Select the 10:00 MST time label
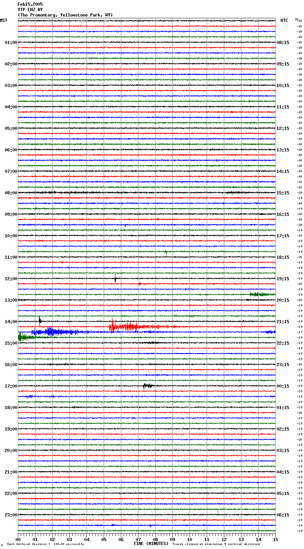This screenshot has width=304, height=549. click(x=11, y=236)
